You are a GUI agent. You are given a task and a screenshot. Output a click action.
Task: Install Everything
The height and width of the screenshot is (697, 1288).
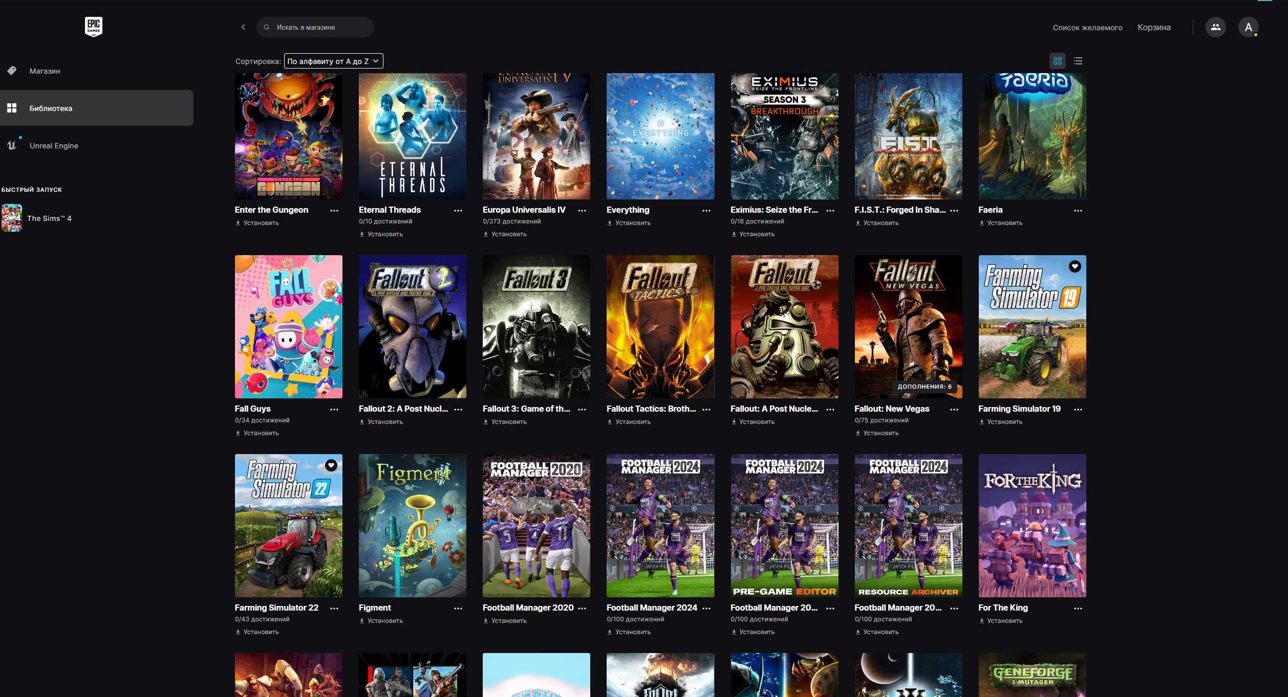pyautogui.click(x=629, y=223)
